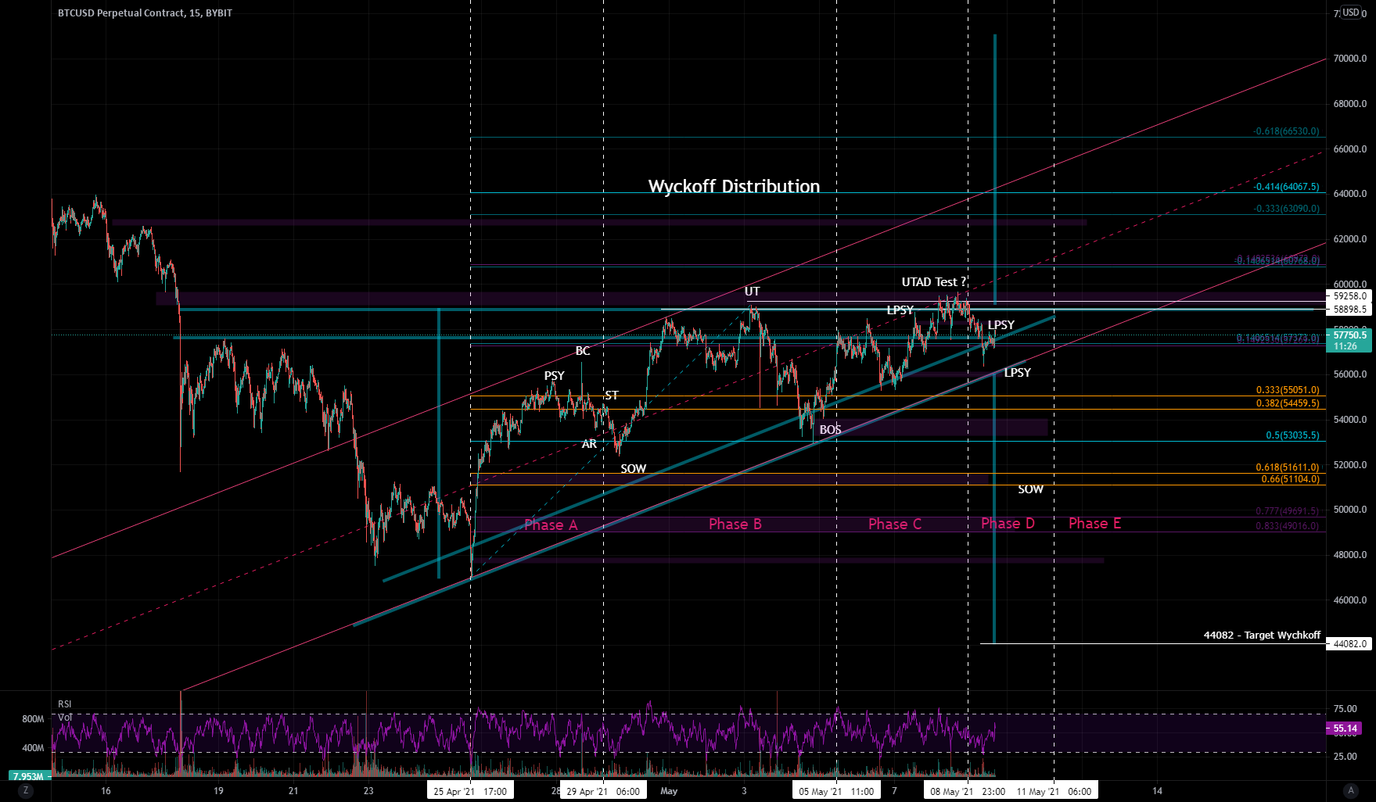Click the AR annotation
The width and height of the screenshot is (1376, 802).
pos(589,444)
